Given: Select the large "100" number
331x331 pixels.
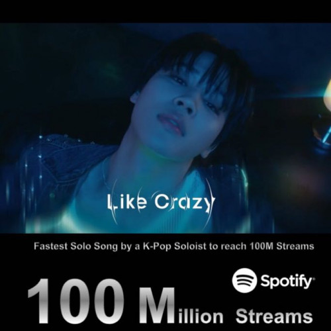Looking at the screenshot, I should click(75, 301).
